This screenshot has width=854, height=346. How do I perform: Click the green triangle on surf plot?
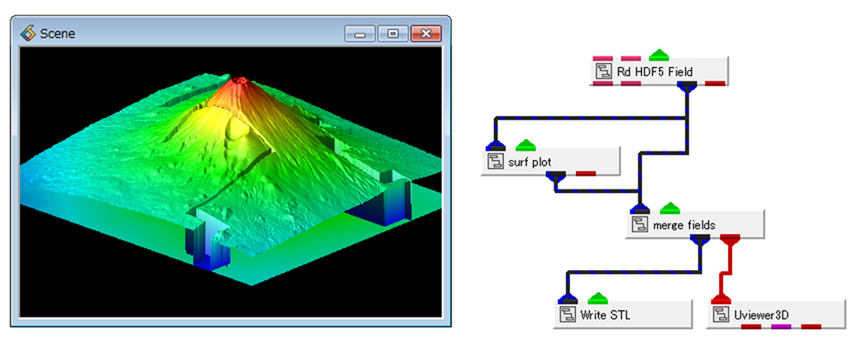[x=526, y=145]
